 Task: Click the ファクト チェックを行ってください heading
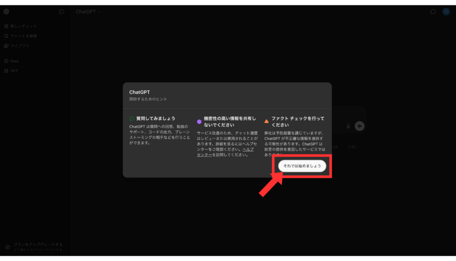click(297, 122)
